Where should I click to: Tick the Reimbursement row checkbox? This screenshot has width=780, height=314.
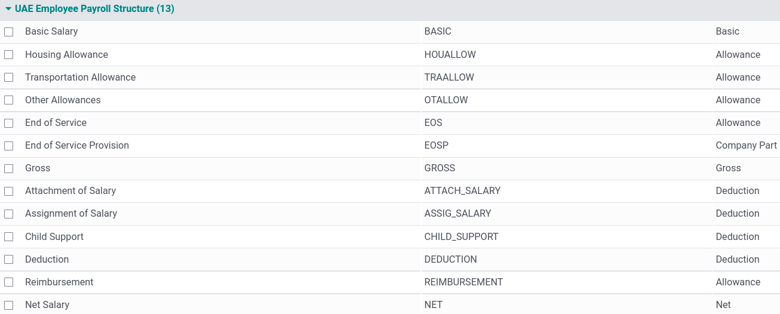pos(8,282)
